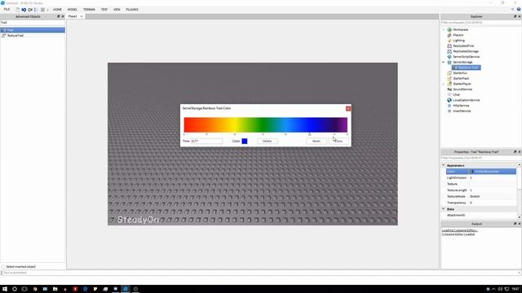
Task: Click the Workspace globe icon in Explorer
Action: 449,29
